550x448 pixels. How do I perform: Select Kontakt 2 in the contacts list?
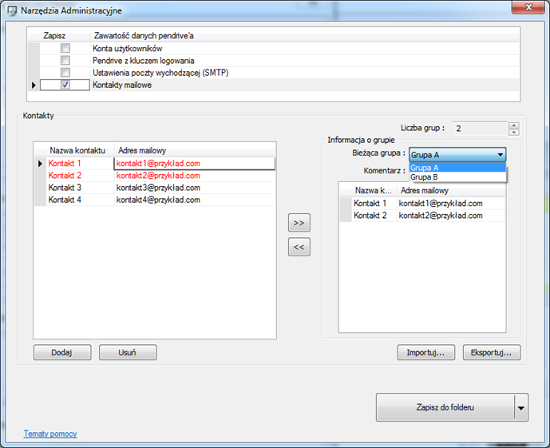click(65, 176)
